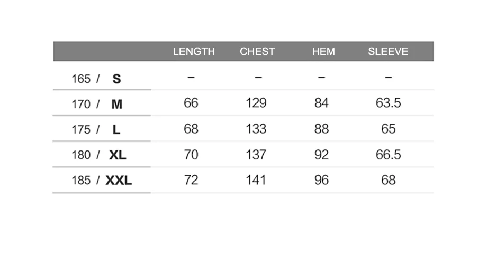The image size is (487, 265).
Task: Click the 185 / XXL size label
Action: pyautogui.click(x=102, y=180)
